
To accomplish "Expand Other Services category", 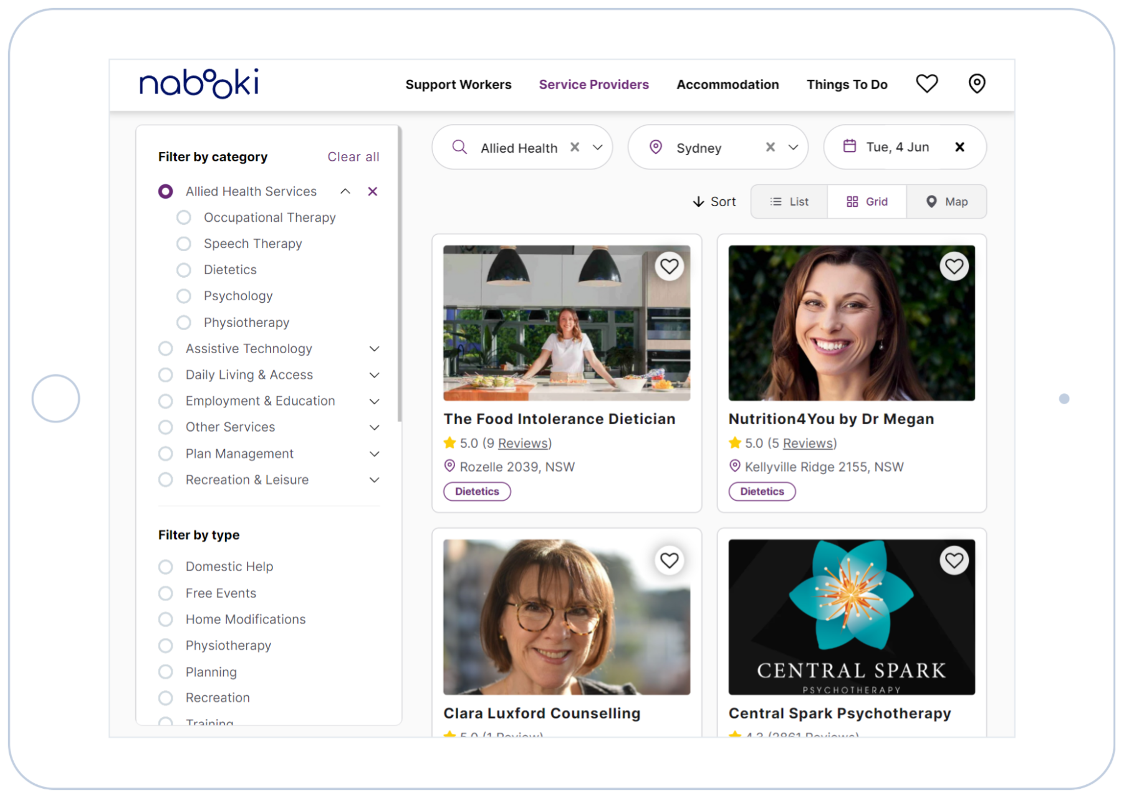I will coord(374,427).
